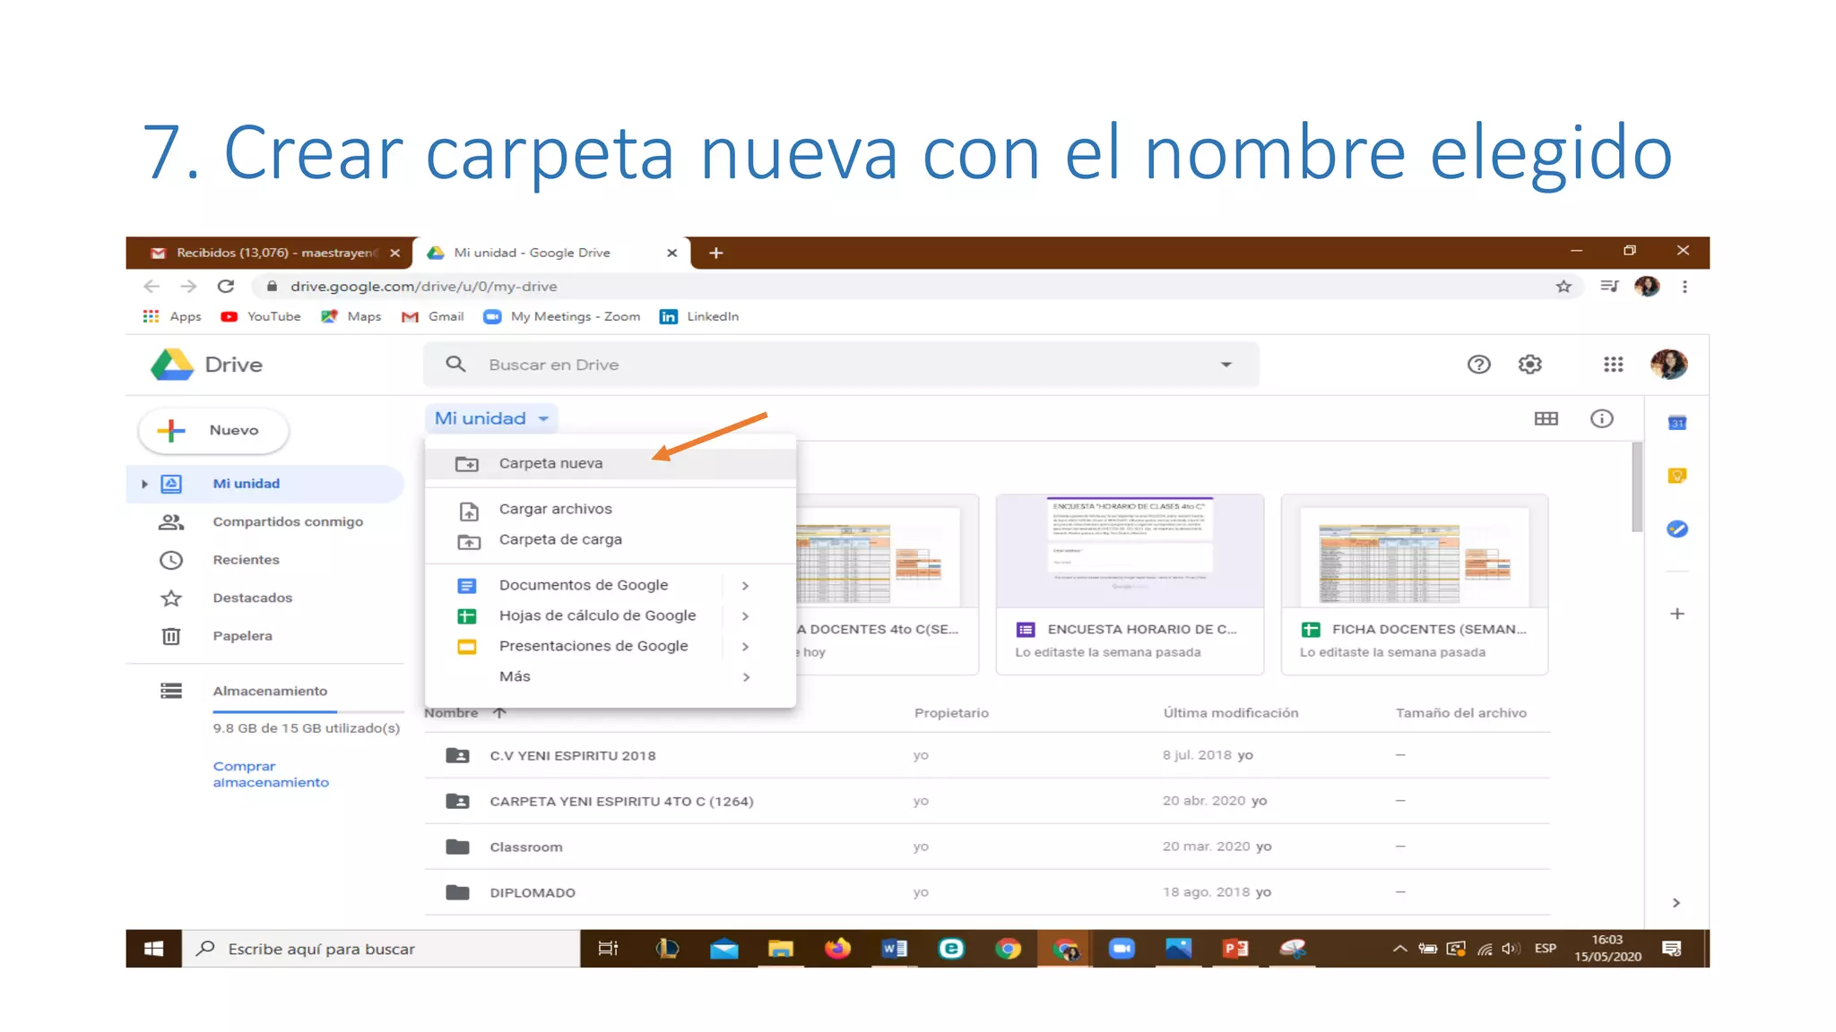Open Drive support help icon
This screenshot has width=1836, height=1032.
point(1478,365)
